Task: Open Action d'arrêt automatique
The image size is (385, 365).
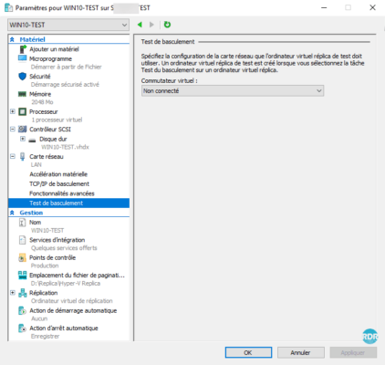Action: coord(64,328)
